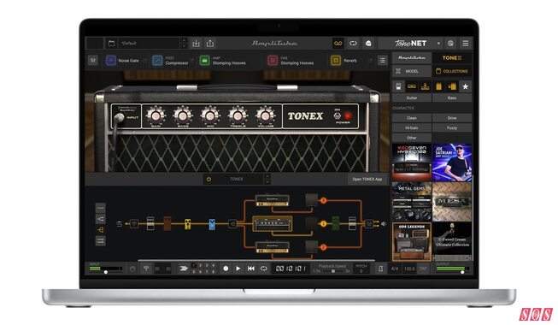Open the ToneNET globe icon
Screen dimensions: 558x325
click(450, 43)
